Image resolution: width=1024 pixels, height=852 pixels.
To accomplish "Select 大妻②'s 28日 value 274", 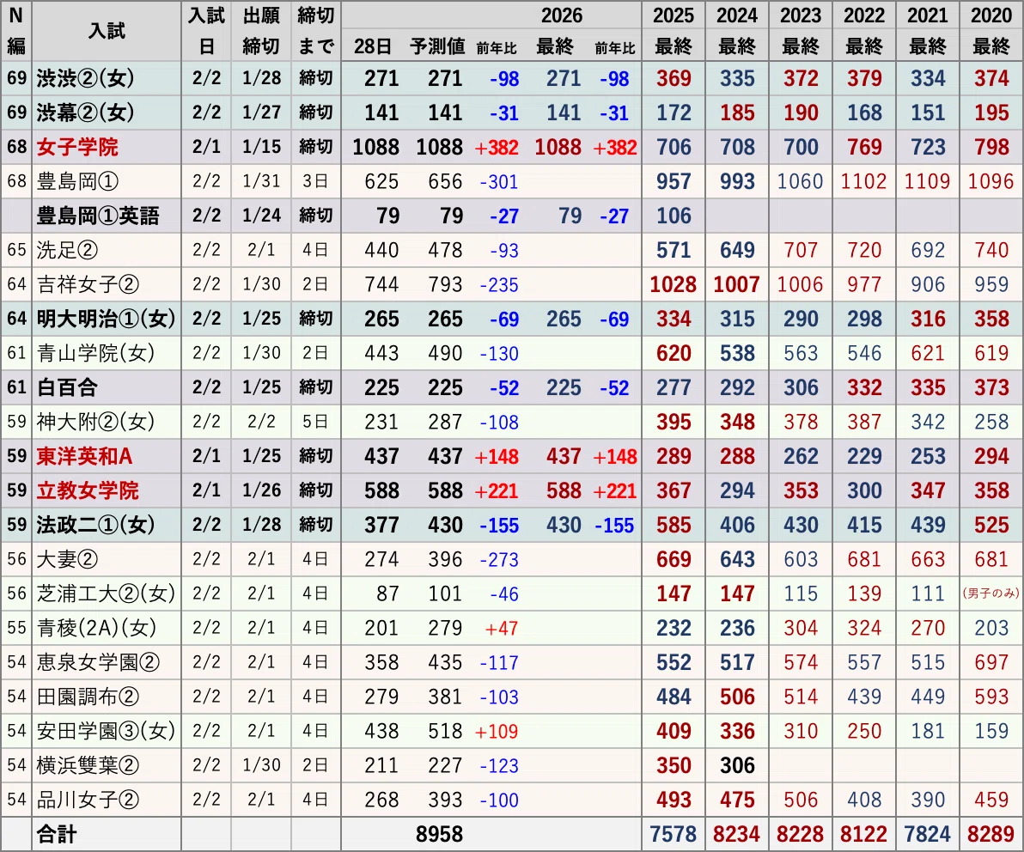I will click(x=381, y=559).
